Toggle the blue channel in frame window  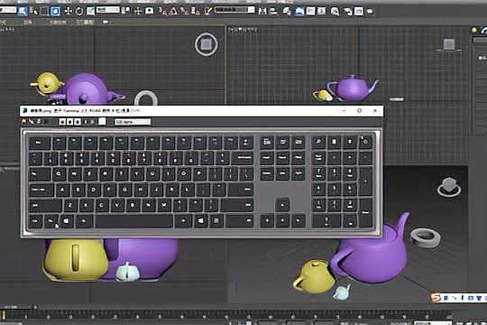click(x=78, y=122)
